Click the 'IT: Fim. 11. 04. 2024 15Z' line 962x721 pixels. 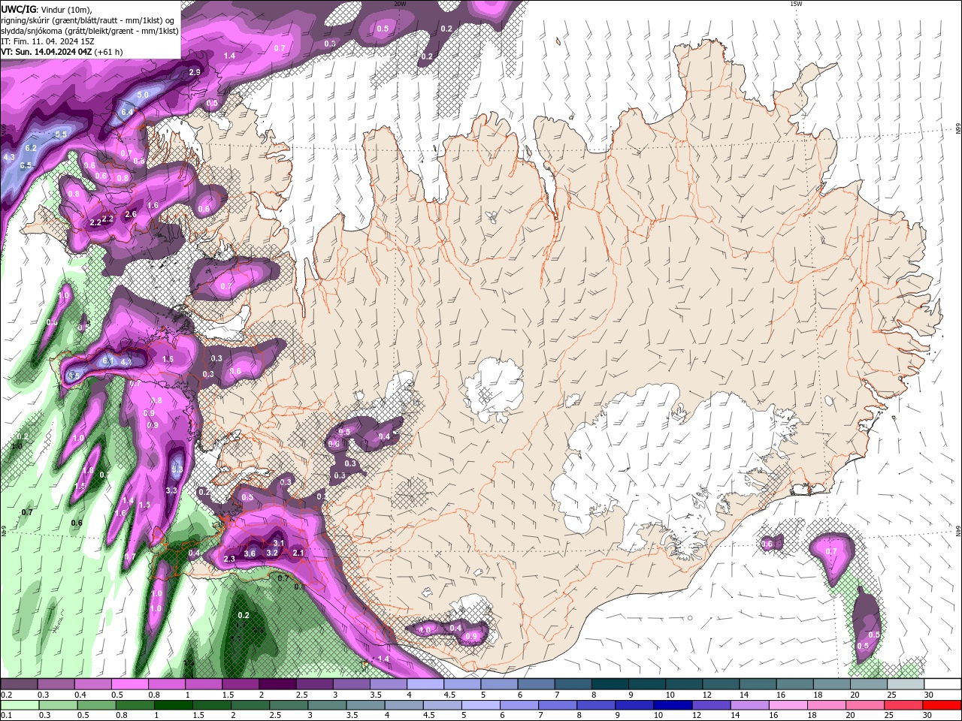tap(46, 41)
